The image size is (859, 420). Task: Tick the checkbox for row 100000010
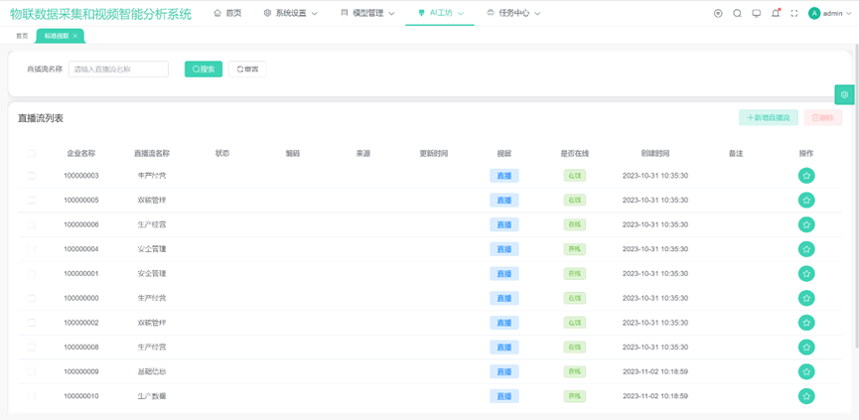31,396
